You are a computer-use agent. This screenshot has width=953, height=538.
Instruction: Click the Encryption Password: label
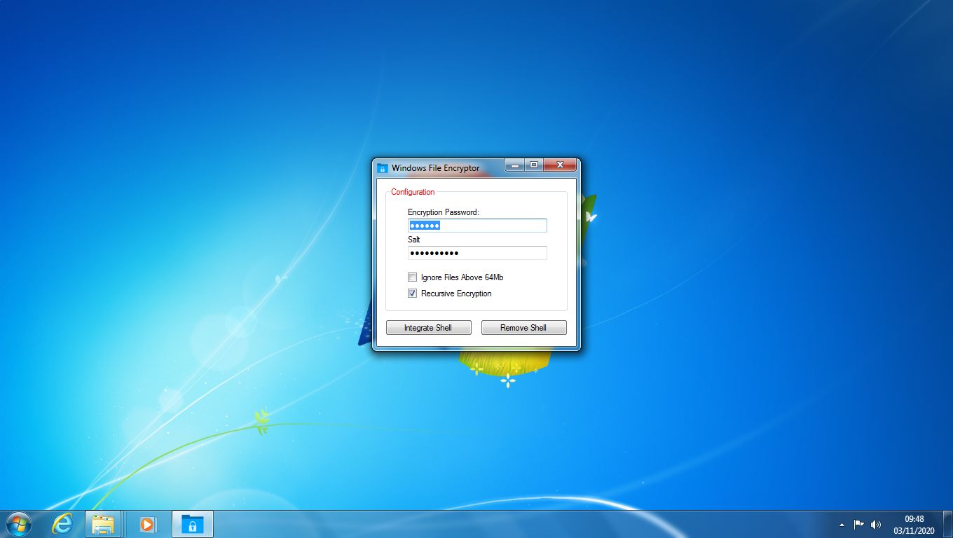point(444,212)
